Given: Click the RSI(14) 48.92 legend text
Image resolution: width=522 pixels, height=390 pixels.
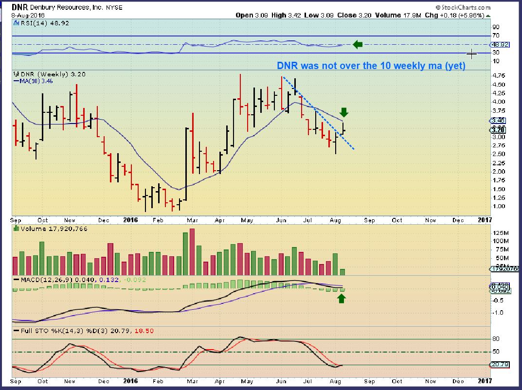Looking at the screenshot, I should pyautogui.click(x=45, y=23).
